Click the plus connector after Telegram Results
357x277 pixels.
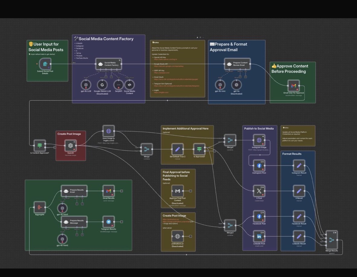pos(121,222)
